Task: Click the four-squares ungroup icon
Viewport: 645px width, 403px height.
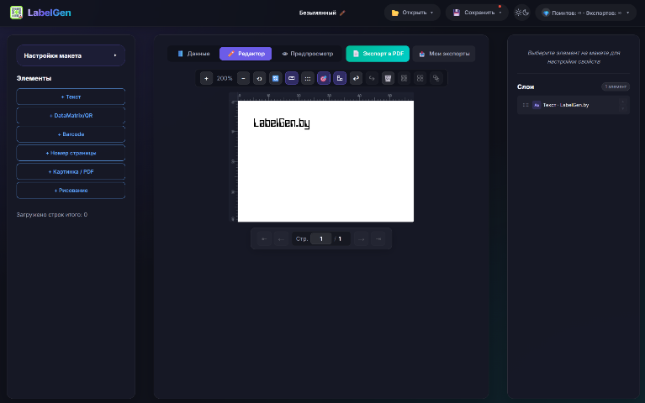Action: point(420,78)
